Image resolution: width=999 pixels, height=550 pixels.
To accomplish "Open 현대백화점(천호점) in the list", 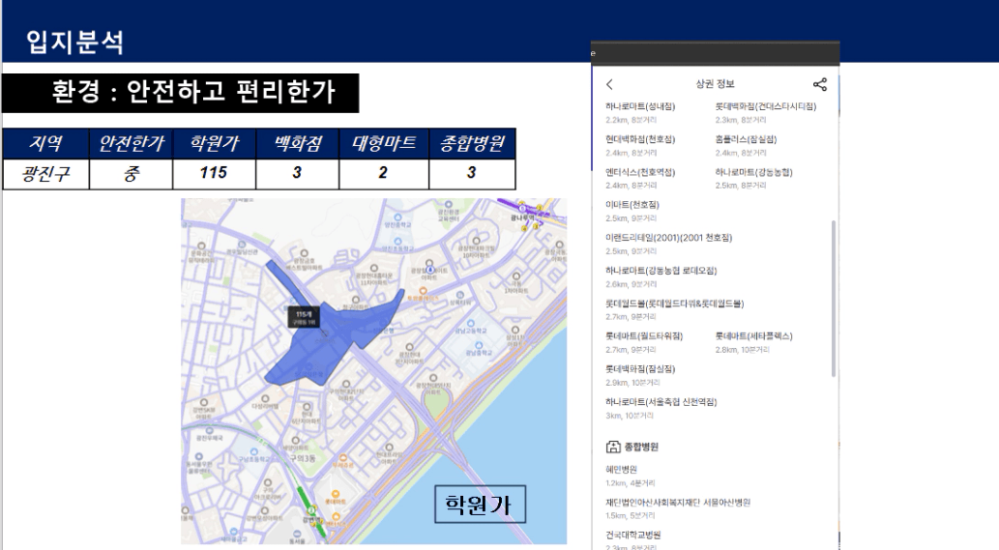I will (x=639, y=145).
